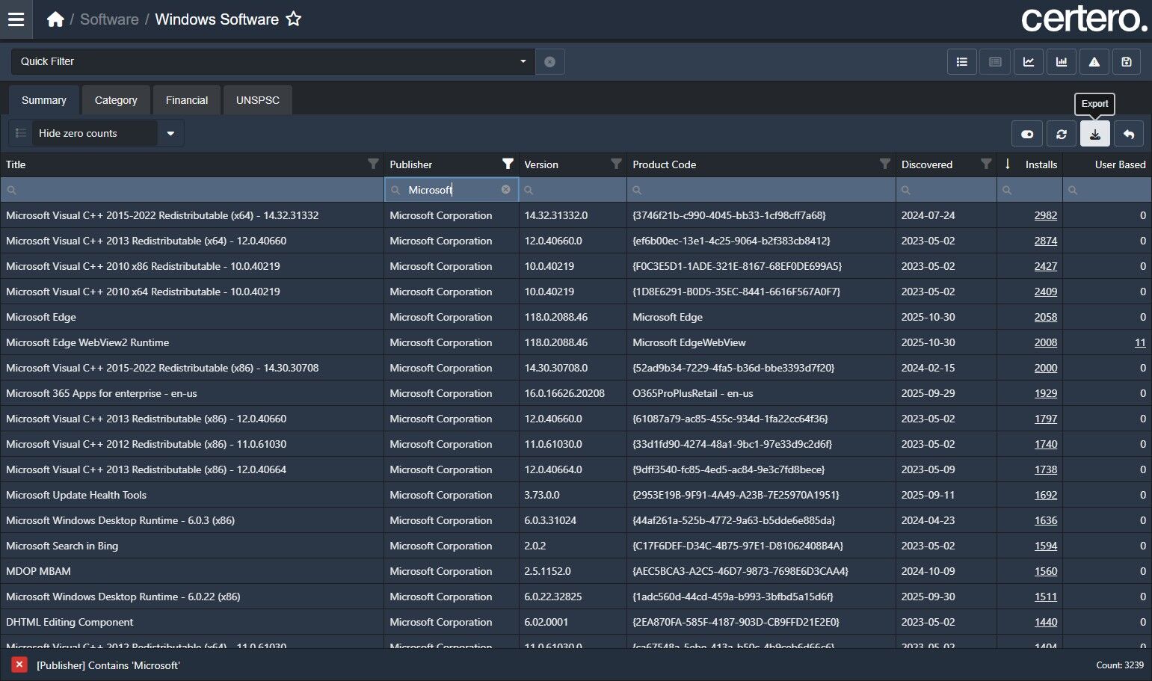The height and width of the screenshot is (681, 1152).
Task: Open the line chart view
Action: 1028,62
